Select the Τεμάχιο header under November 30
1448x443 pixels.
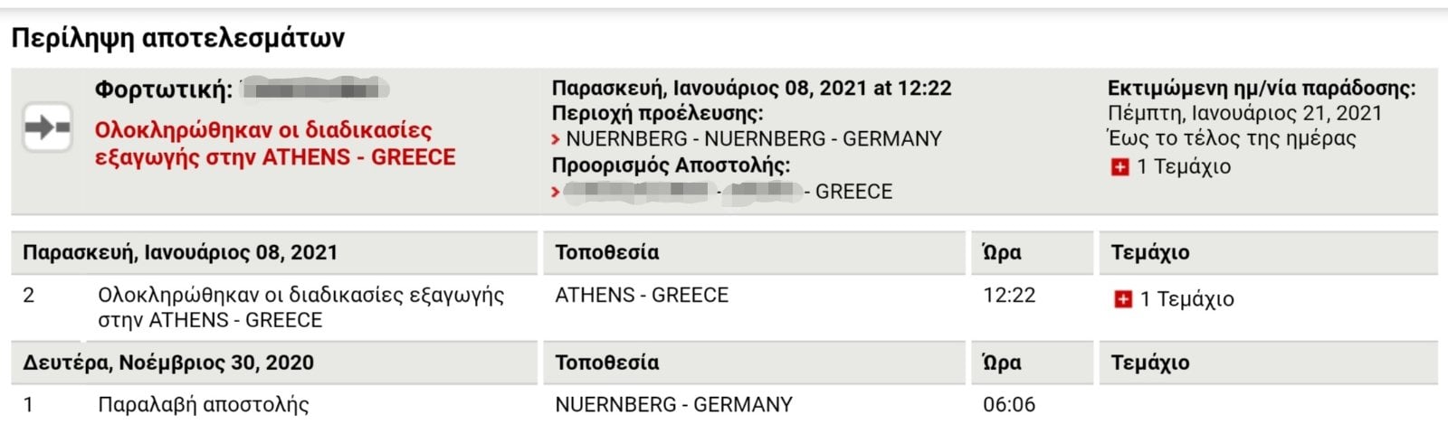(x=1150, y=363)
